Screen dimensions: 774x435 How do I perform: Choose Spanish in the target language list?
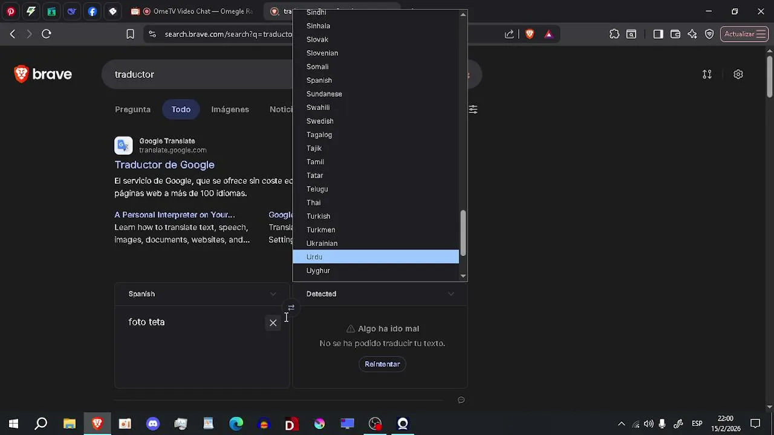tap(376, 80)
